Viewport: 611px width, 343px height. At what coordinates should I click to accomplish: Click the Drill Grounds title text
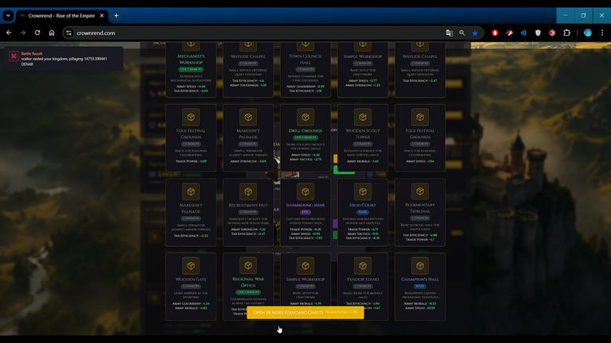(305, 131)
